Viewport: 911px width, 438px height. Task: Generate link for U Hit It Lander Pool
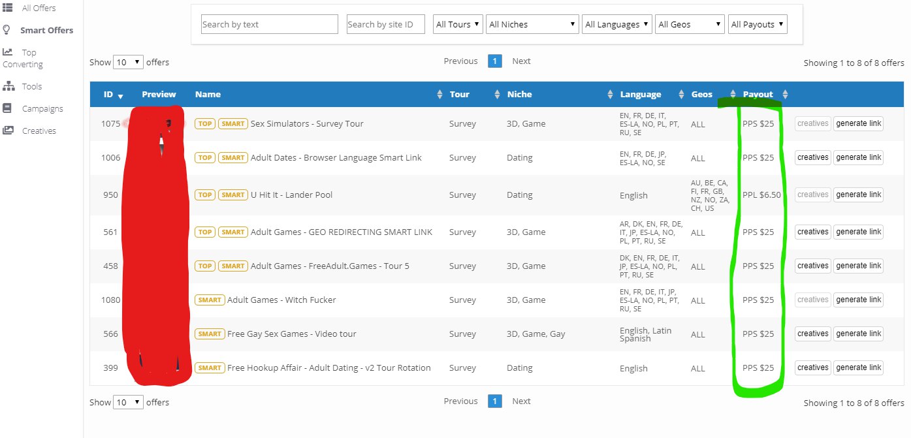pos(858,195)
